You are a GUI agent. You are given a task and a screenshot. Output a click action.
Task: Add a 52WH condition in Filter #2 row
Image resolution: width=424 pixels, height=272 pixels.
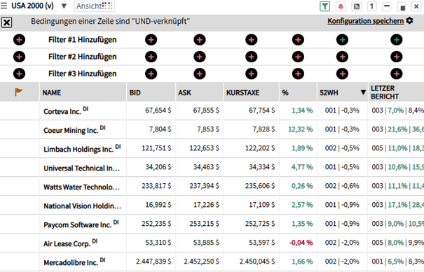[x=342, y=57]
